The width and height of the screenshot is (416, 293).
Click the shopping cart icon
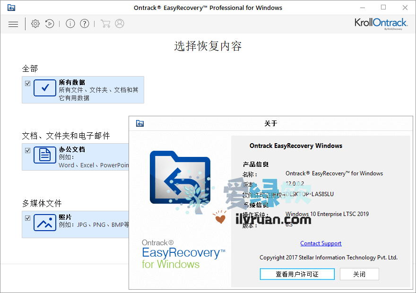(x=105, y=24)
